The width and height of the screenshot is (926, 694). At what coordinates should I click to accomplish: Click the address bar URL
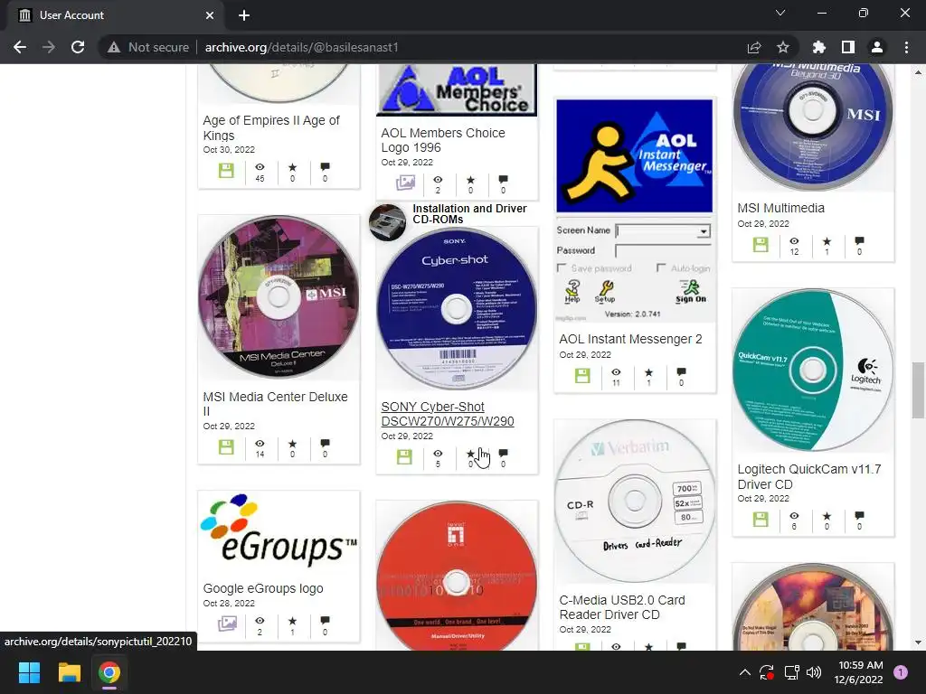click(x=302, y=47)
